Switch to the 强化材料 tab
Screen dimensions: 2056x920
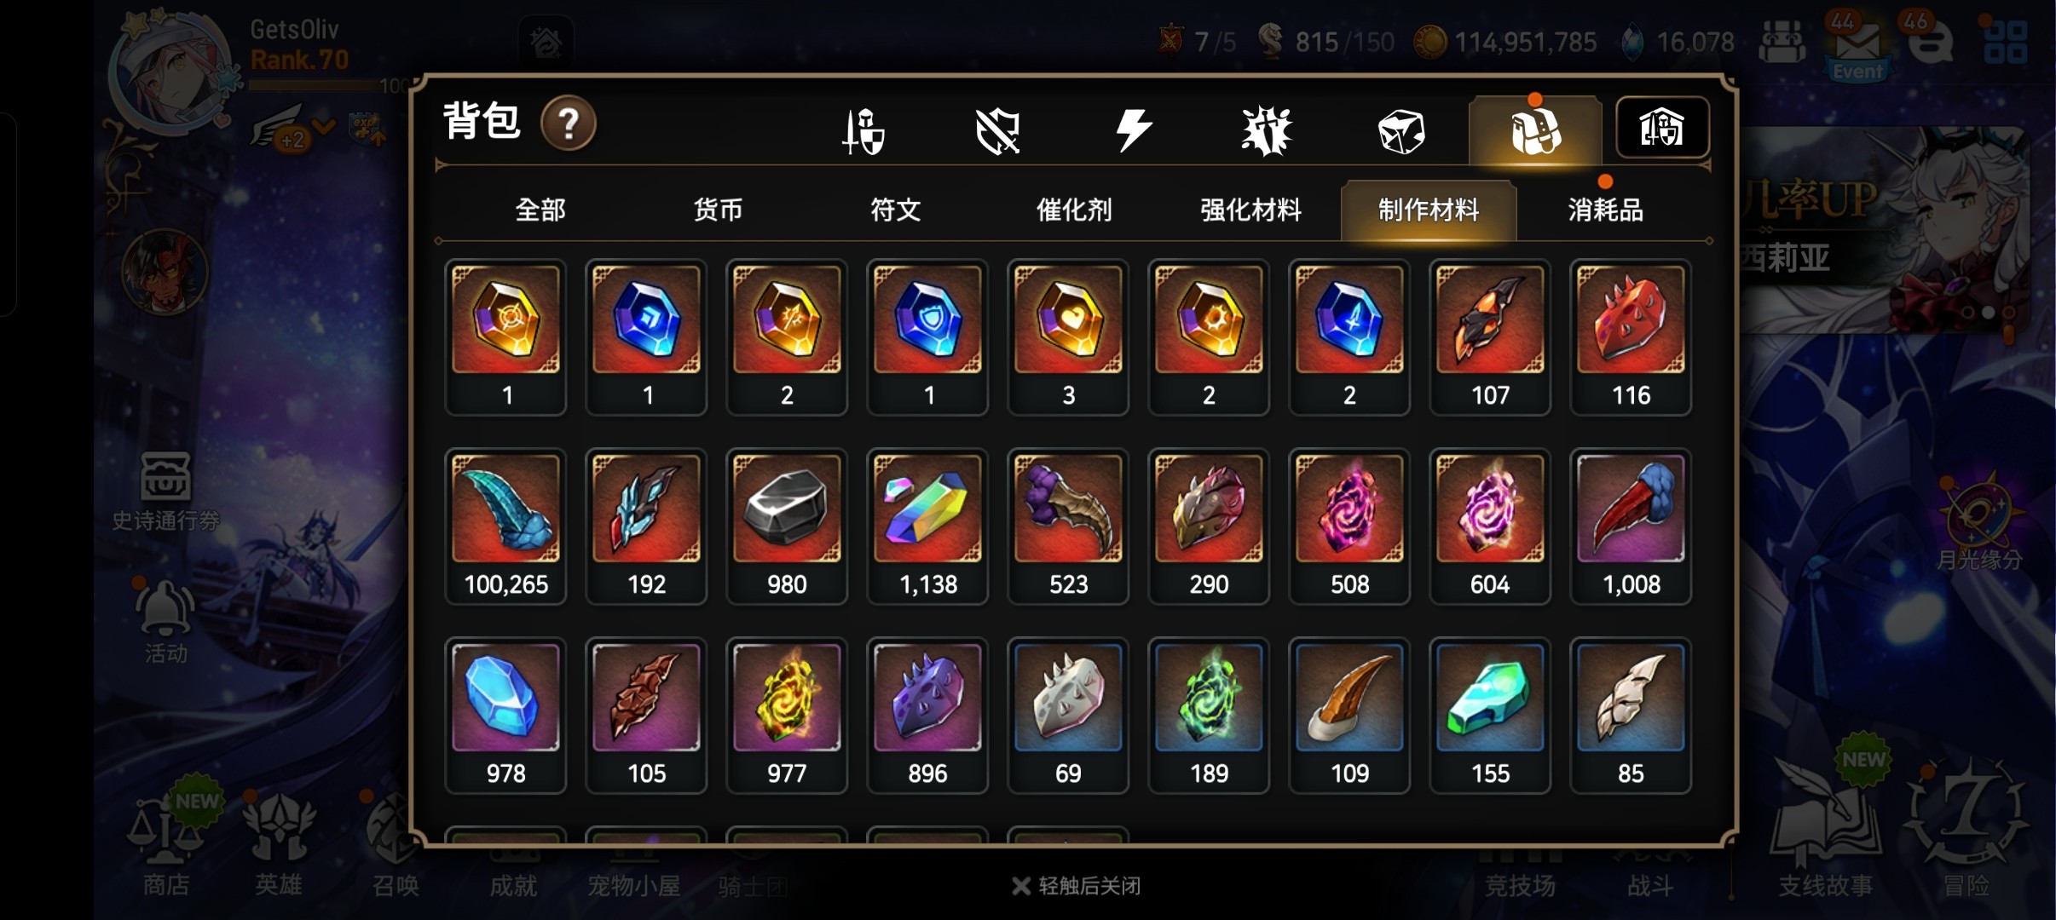(1251, 210)
